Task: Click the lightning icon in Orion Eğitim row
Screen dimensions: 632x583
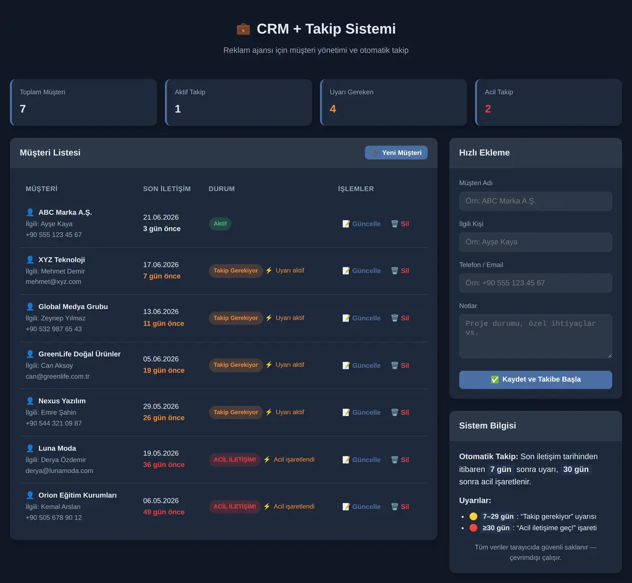Action: 267,506
